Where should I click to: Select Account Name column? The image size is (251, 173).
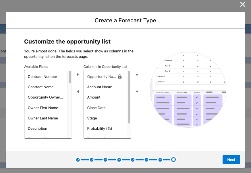105,87
